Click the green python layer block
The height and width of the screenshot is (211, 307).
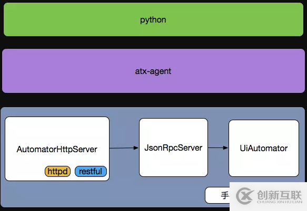153,19
